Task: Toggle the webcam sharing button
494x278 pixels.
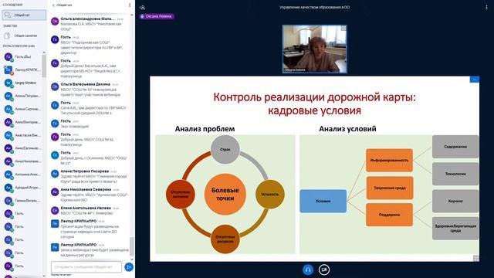Action: 324,270
